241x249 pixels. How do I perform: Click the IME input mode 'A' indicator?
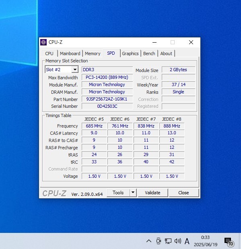click(x=187, y=241)
